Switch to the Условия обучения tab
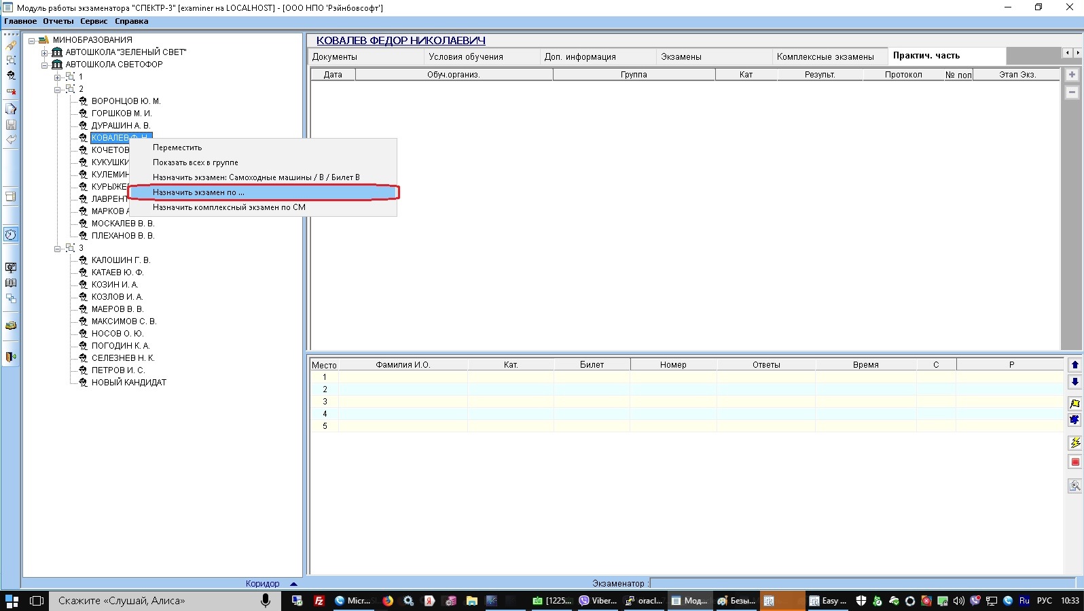 482,56
